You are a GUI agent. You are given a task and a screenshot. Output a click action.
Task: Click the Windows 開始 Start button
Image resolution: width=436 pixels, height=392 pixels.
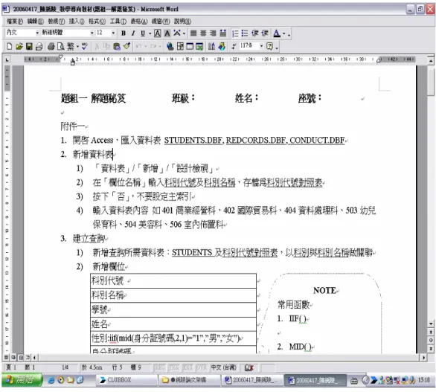pos(22,380)
